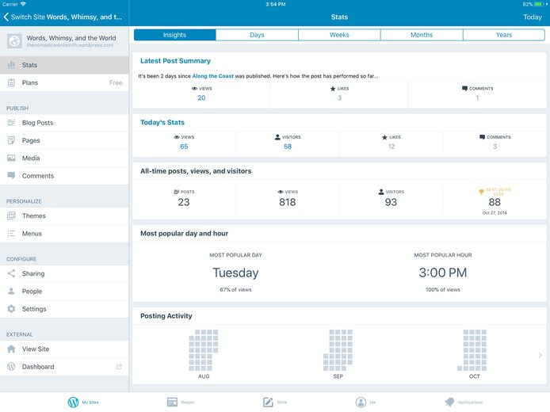This screenshot has height=412, width=550.
Task: Open the Blog Posts icon
Action: click(x=11, y=123)
